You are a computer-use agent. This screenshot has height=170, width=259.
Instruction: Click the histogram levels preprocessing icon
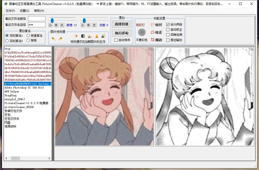tap(90, 36)
